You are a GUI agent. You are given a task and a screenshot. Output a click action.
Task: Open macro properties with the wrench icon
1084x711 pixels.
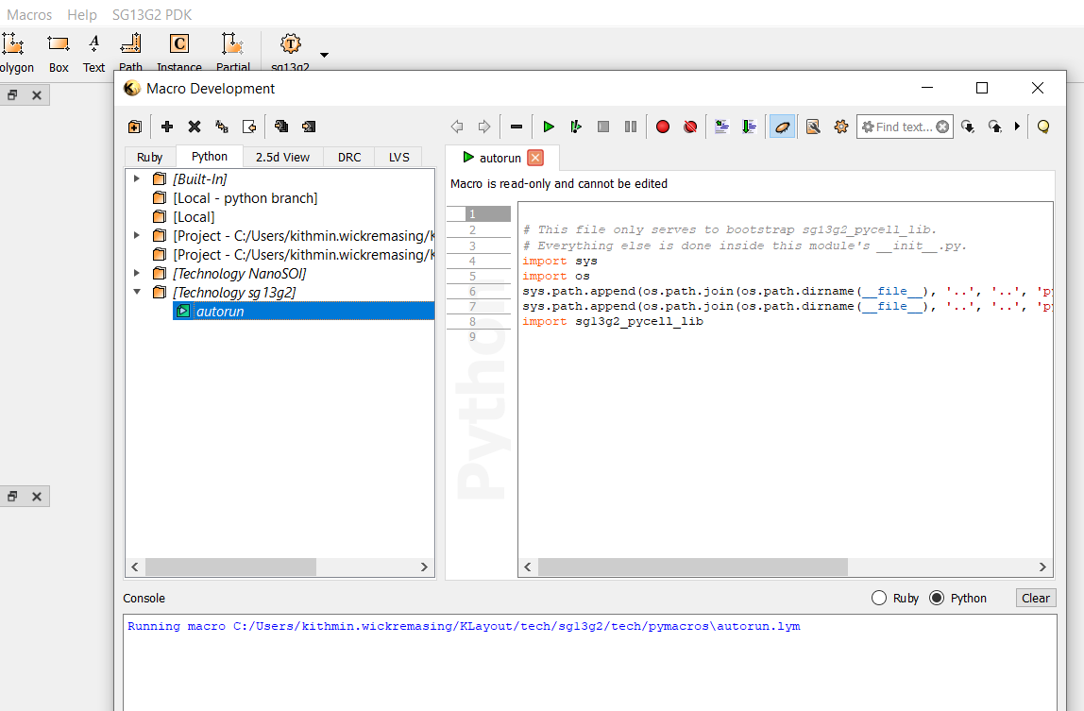(x=814, y=127)
